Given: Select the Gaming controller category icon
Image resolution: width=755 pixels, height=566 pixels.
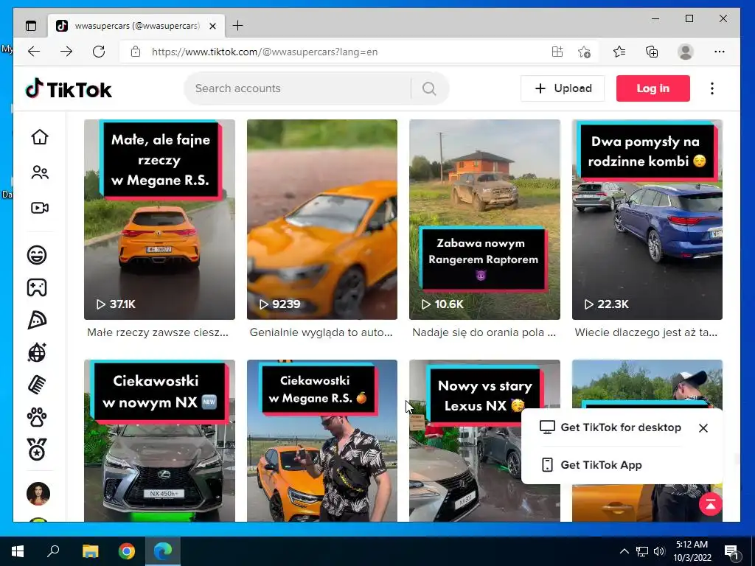Looking at the screenshot, I should tap(37, 287).
